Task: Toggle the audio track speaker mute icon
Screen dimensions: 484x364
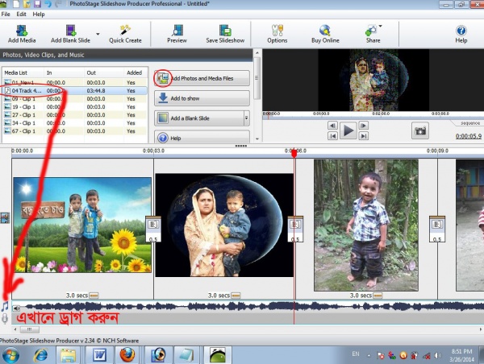Action: [17, 307]
